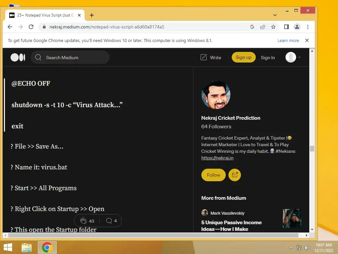This screenshot has height=254, width=338.
Task: Click the Sign In link
Action: click(x=268, y=58)
